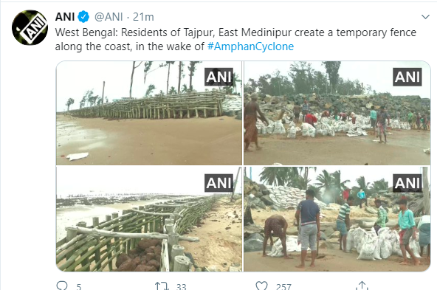Open the ANI profile avatar
Image resolution: width=437 pixels, height=290 pixels.
[30, 27]
